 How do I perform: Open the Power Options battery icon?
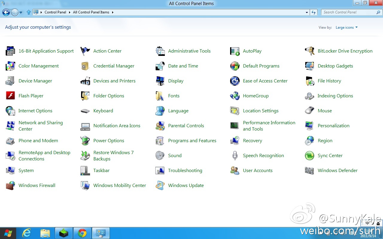(85, 141)
